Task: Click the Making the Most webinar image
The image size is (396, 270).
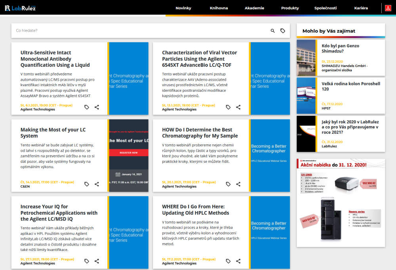Action: tap(129, 155)
